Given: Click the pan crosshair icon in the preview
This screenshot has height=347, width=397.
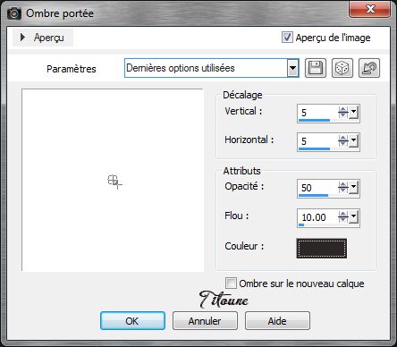Looking at the screenshot, I should tap(114, 182).
